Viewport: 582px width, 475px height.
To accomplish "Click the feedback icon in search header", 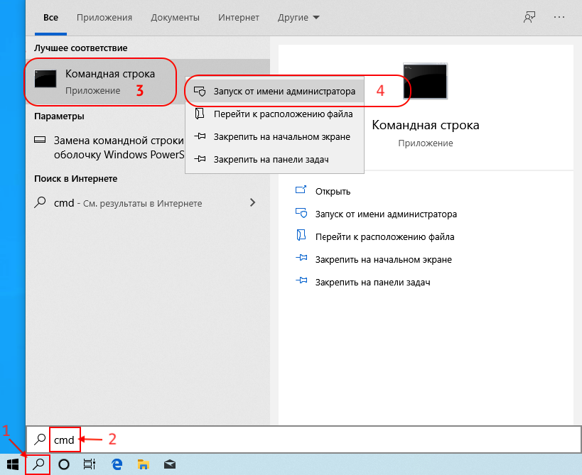I will (x=529, y=16).
